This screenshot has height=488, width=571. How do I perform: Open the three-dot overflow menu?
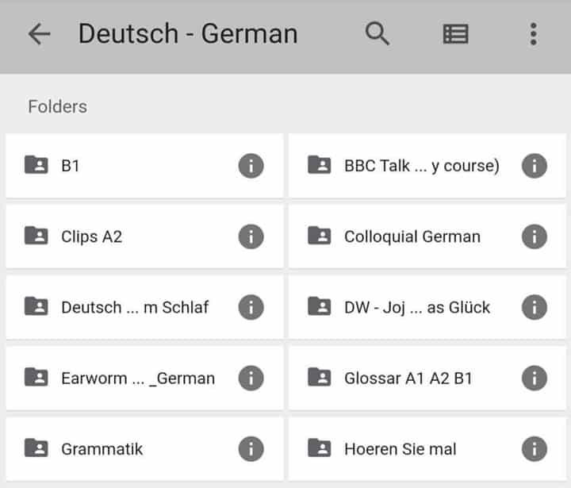(x=533, y=34)
